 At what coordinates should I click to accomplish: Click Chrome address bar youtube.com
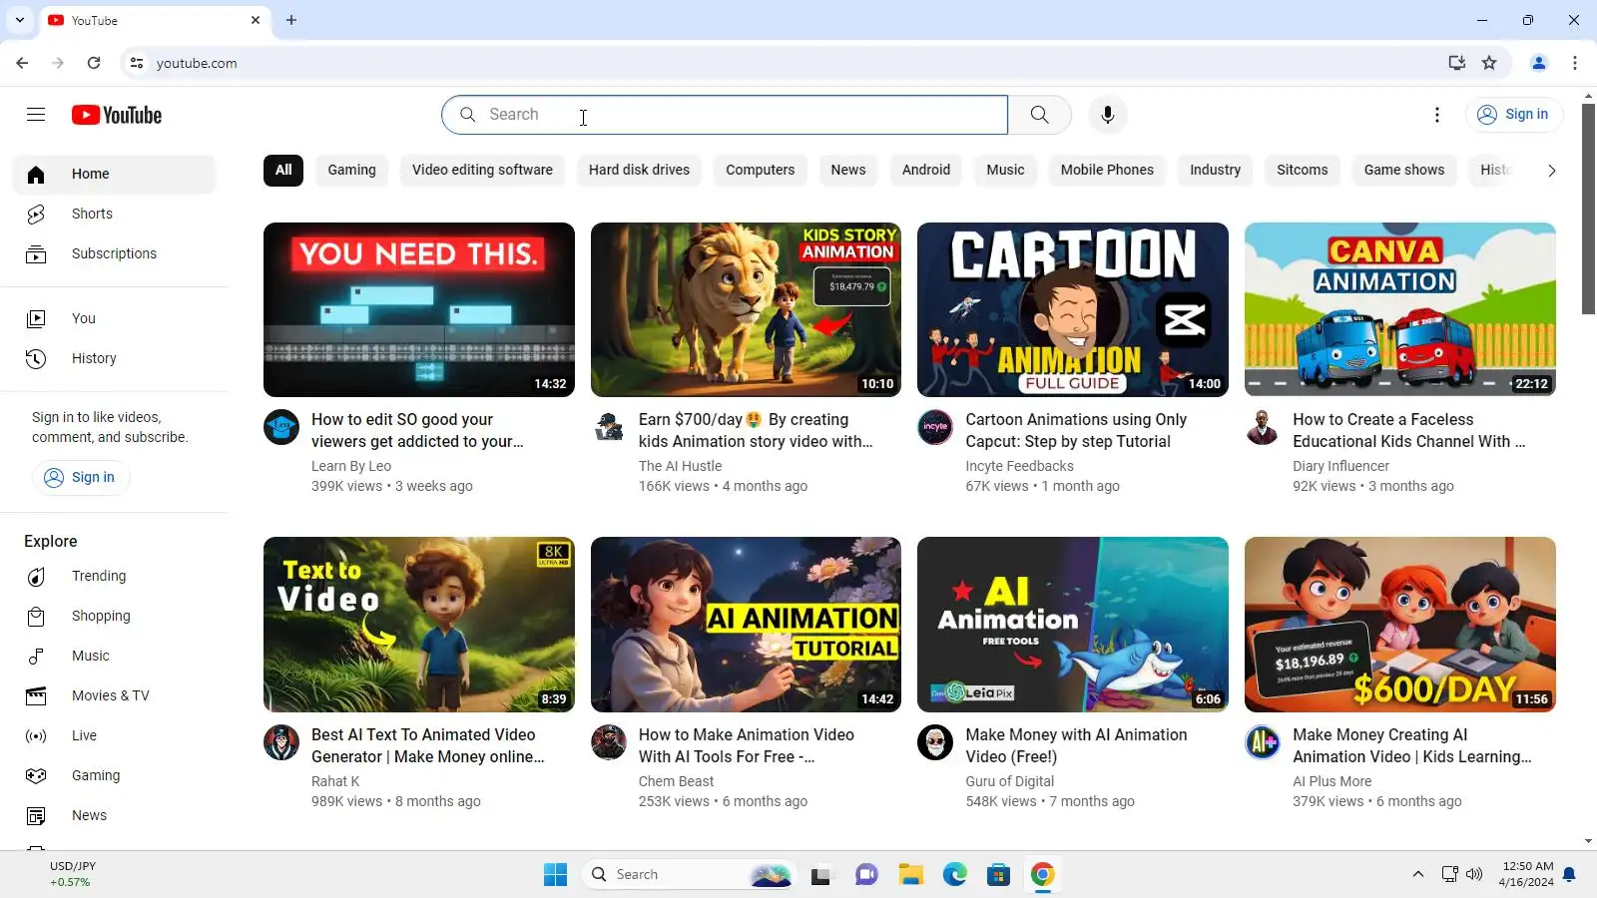coord(197,63)
